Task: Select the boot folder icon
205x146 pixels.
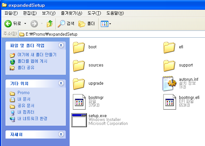Action: (79, 47)
